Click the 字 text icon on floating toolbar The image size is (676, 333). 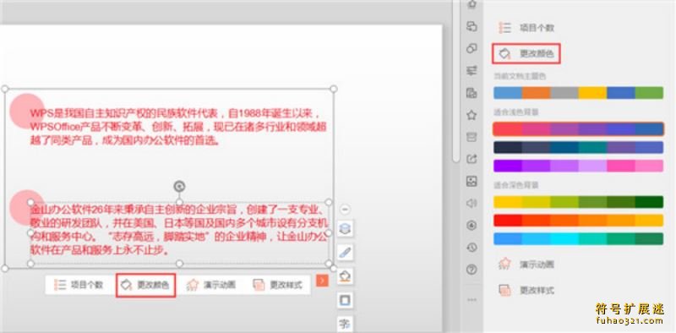point(345,324)
